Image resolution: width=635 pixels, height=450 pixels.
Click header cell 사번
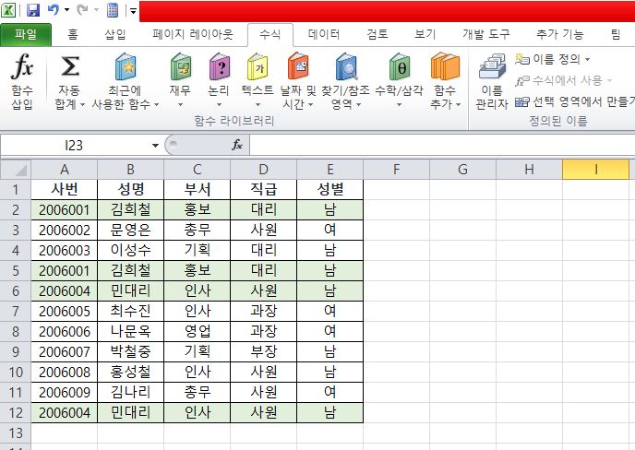(65, 189)
